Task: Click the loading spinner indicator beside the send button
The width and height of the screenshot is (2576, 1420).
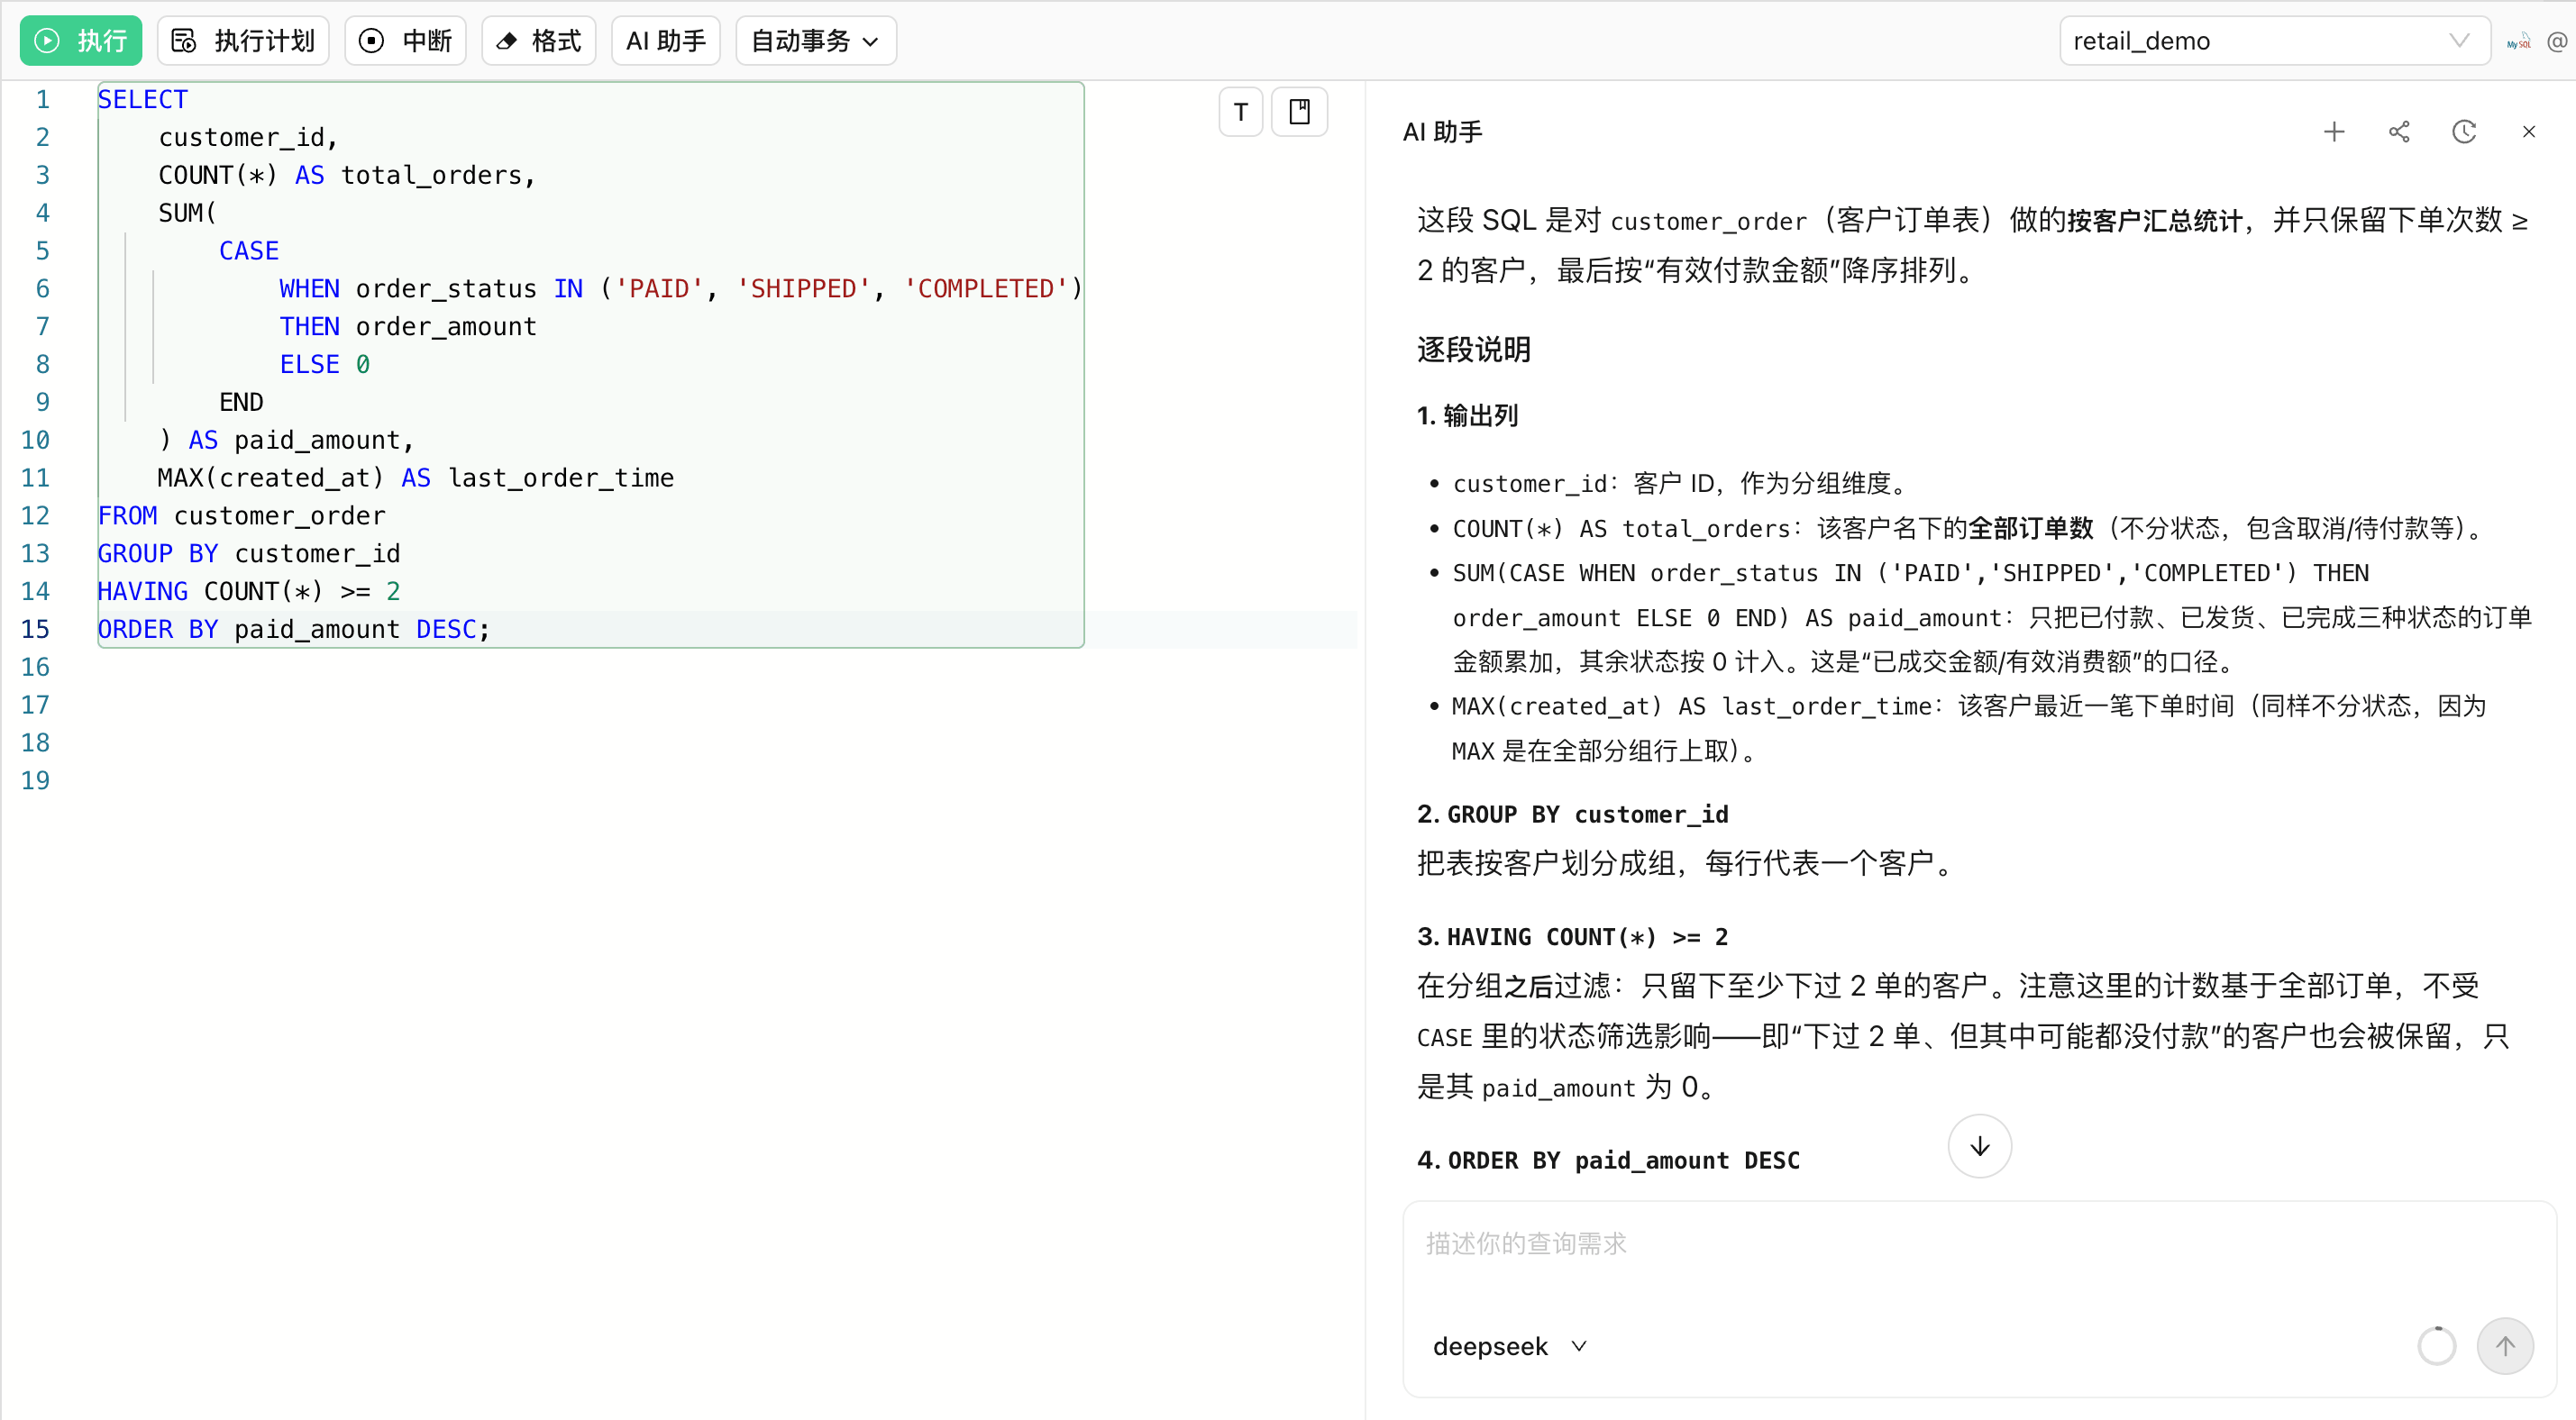Action: [x=2437, y=1346]
